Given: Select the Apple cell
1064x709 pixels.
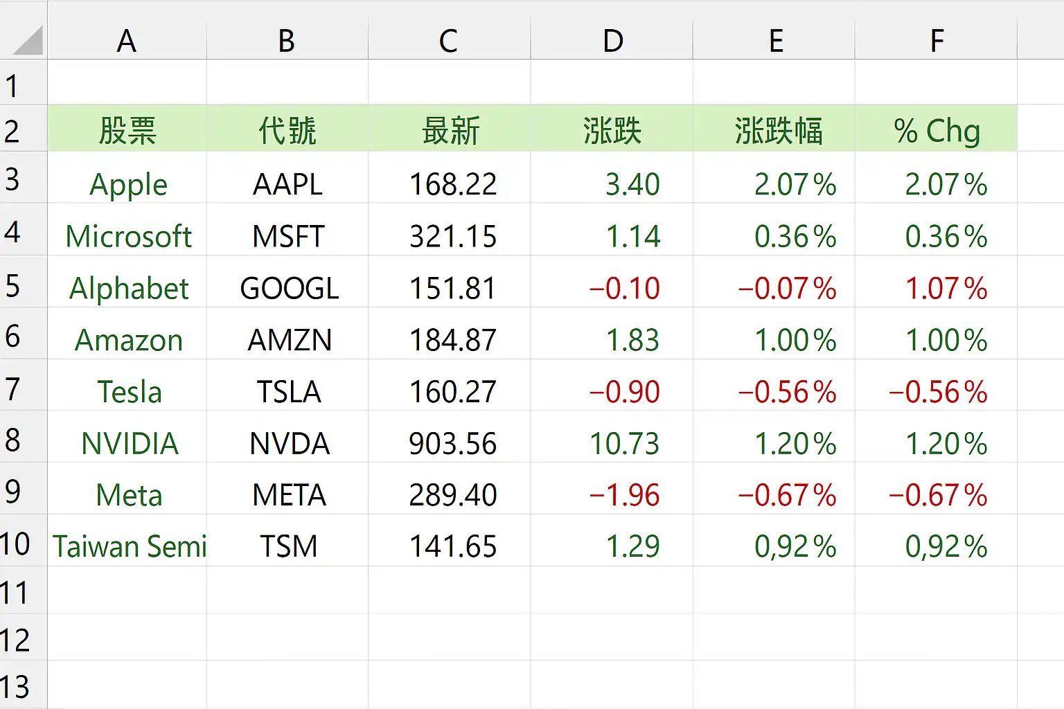Looking at the screenshot, I should 127,183.
